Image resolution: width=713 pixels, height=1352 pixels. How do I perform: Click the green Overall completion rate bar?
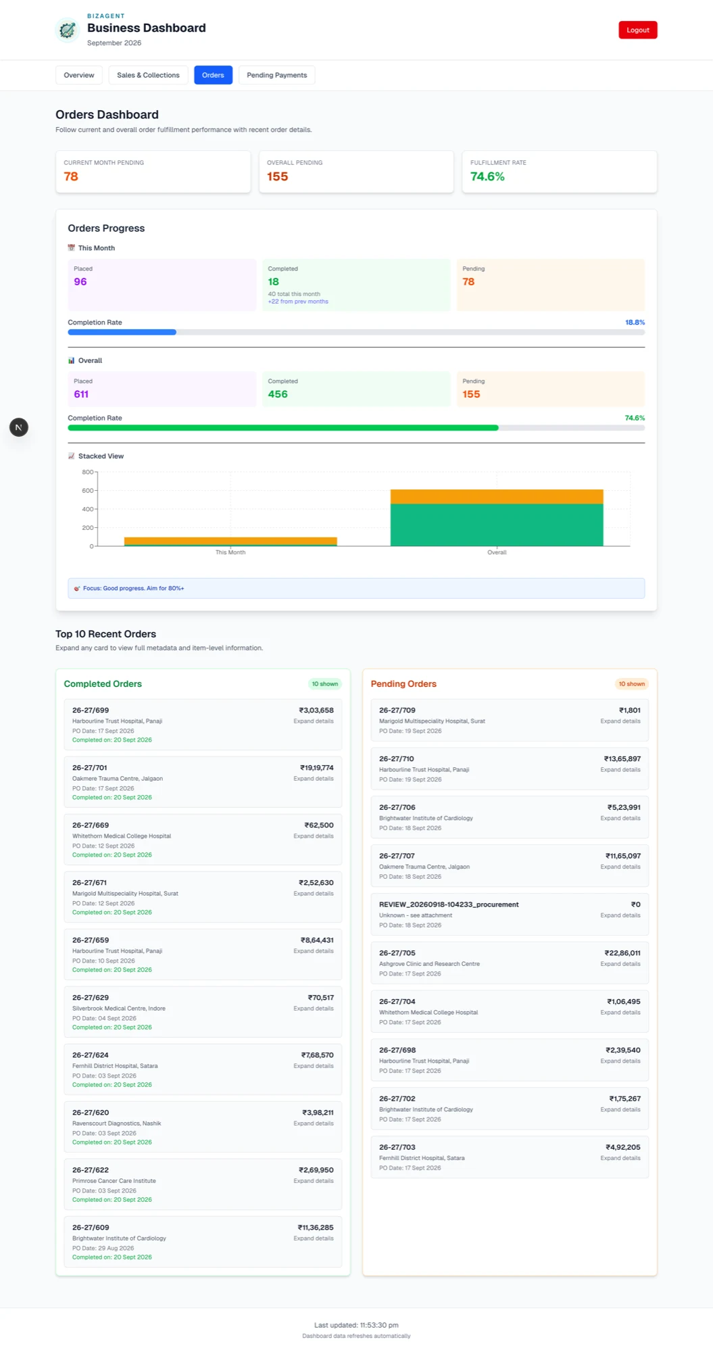pyautogui.click(x=283, y=428)
